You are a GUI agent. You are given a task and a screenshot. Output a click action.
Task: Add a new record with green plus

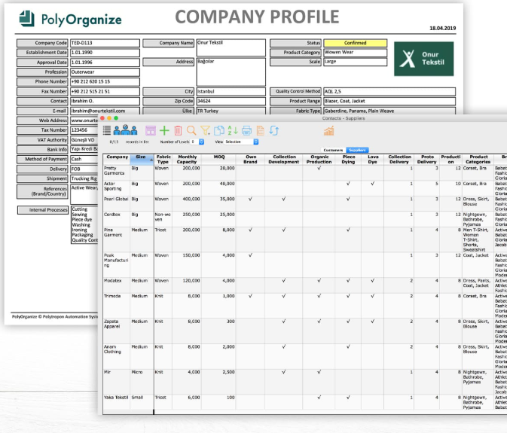click(x=164, y=130)
